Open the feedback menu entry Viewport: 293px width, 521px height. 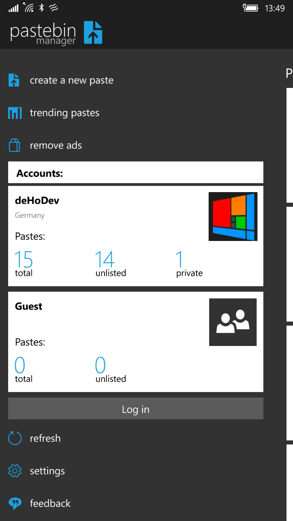click(x=50, y=503)
